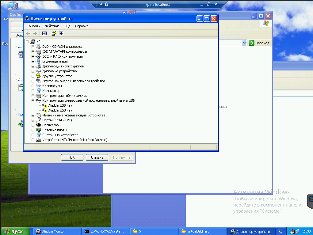Click the lock icon on the remote session bar
Image resolution: width=313 pixels, height=235 pixels.
pyautogui.click(x=107, y=4)
